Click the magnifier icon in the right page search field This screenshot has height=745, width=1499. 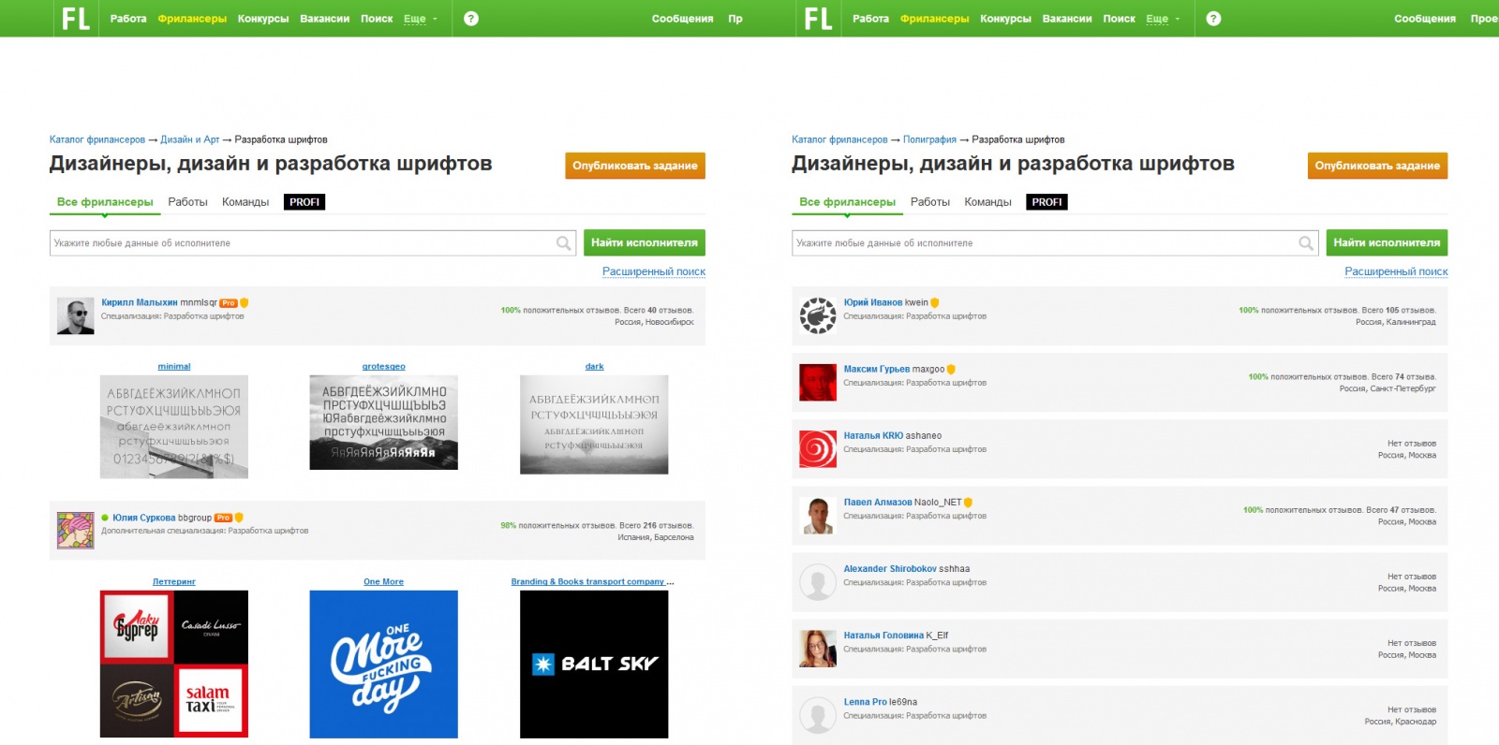(x=1305, y=243)
